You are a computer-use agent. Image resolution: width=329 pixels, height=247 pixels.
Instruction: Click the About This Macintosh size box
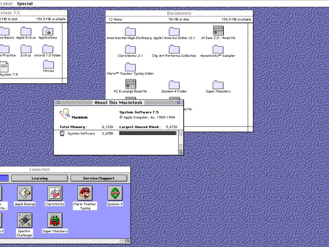181,153
